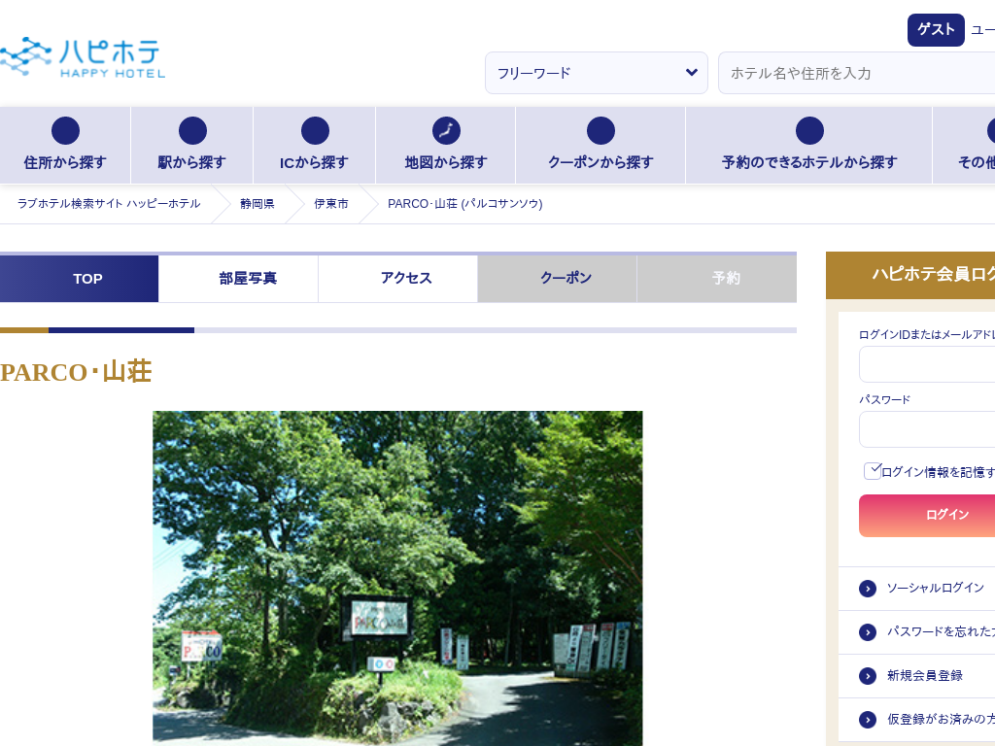Click the pink ログイン button
This screenshot has height=746, width=995.
click(927, 515)
